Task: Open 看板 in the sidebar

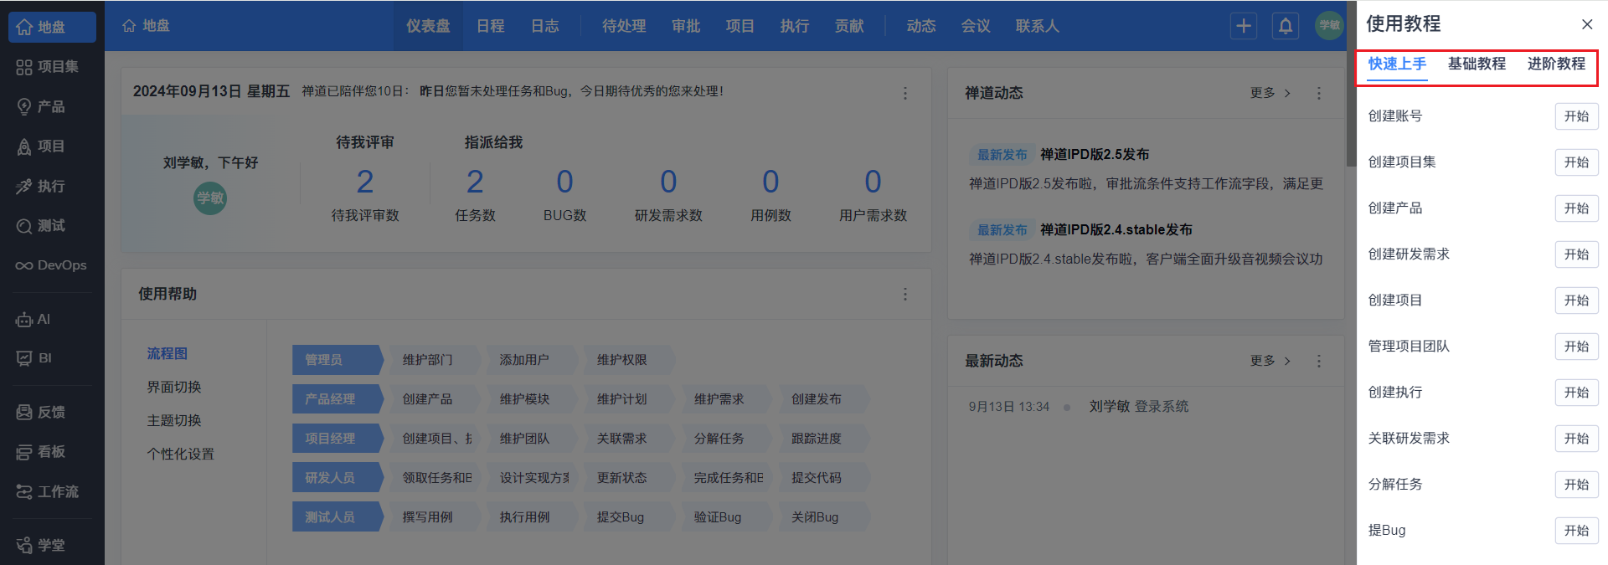Action: [x=42, y=452]
